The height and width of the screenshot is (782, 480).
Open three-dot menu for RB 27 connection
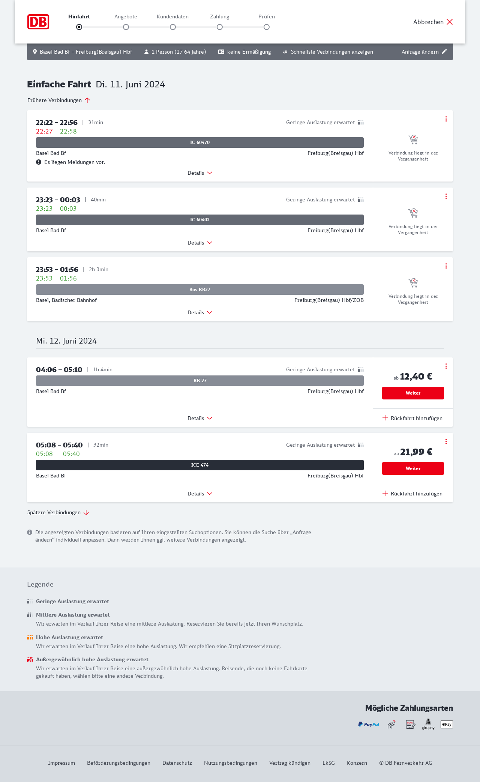tap(446, 366)
